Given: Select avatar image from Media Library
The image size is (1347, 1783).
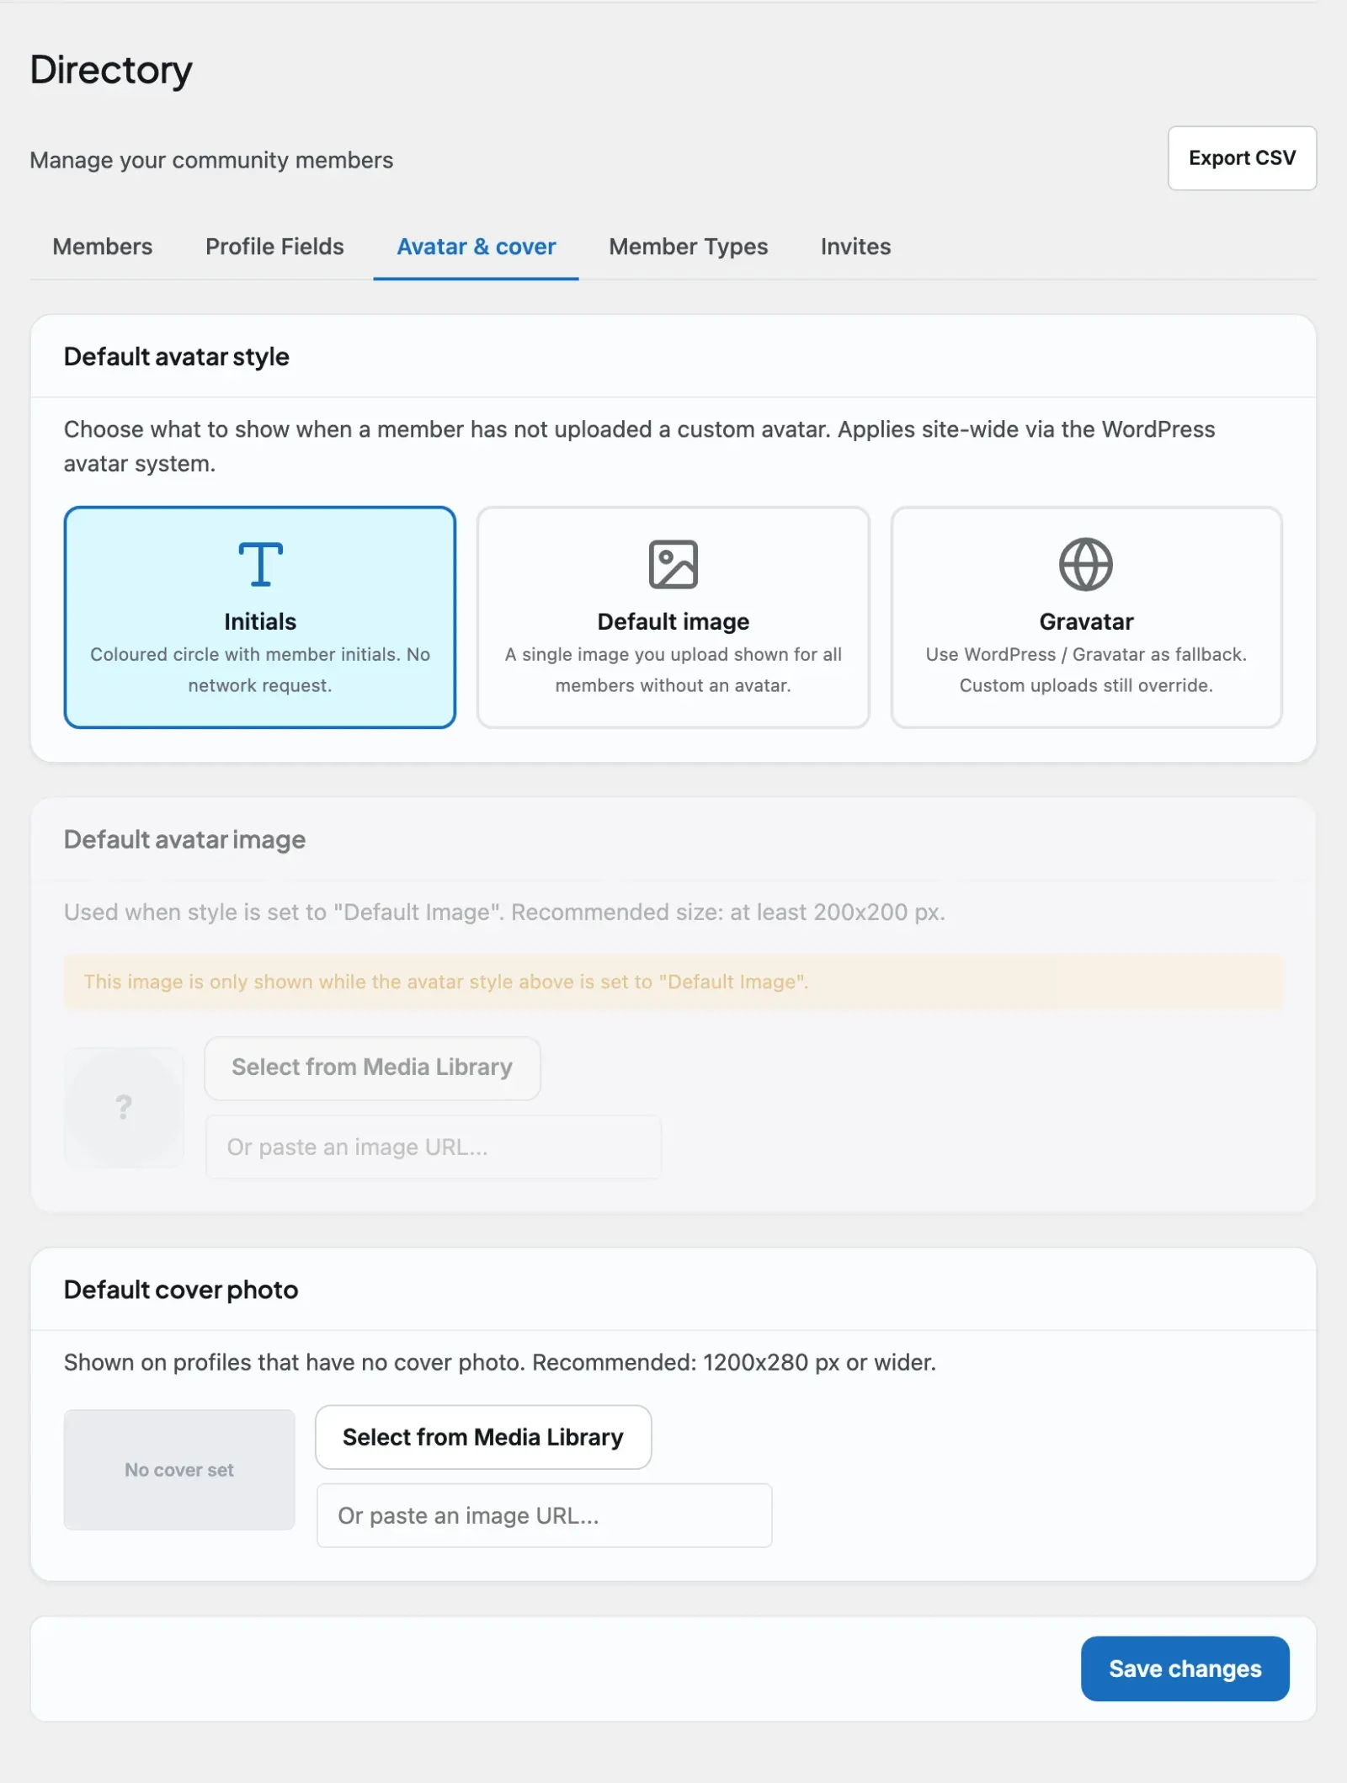Looking at the screenshot, I should (x=372, y=1067).
